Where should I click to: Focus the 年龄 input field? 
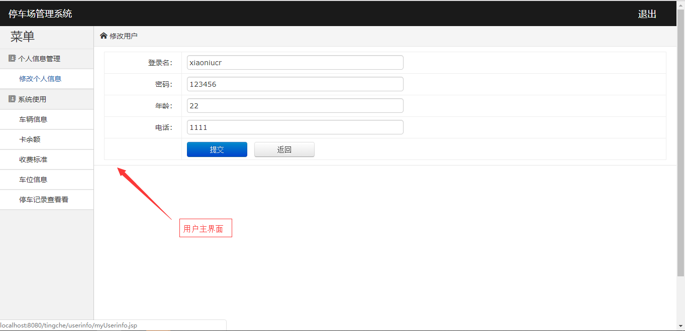pos(295,106)
